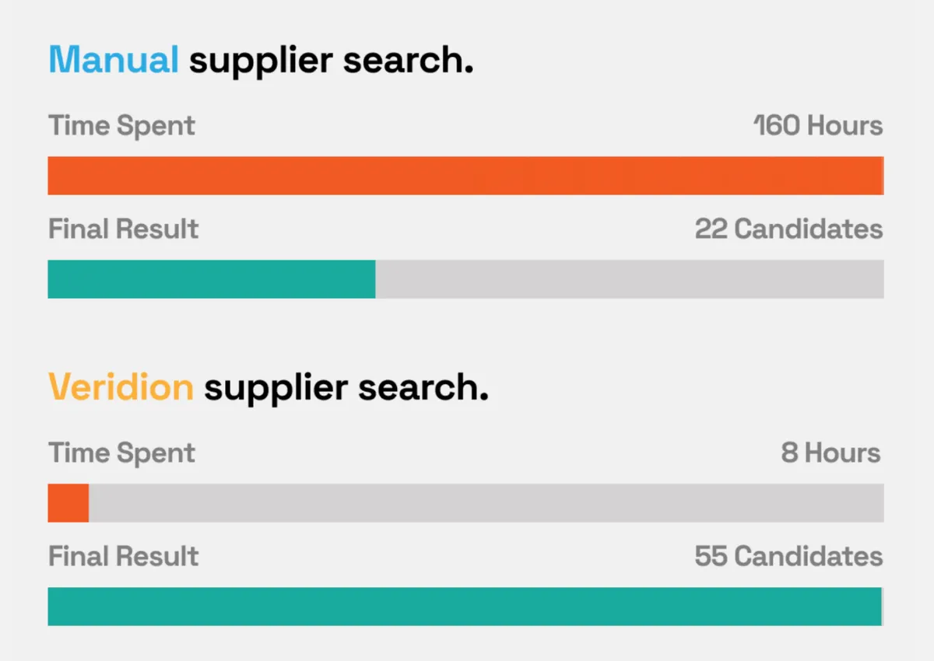
Task: Click the teal filled portion of 22 Candidates bar
Action: [x=212, y=279]
